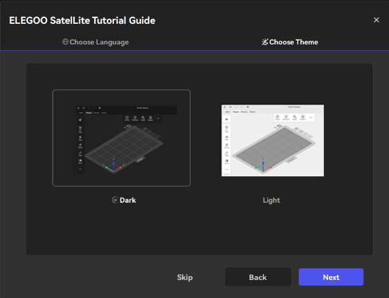
Task: Pick the Dark theme preview thumbnail
Action: tap(121, 138)
